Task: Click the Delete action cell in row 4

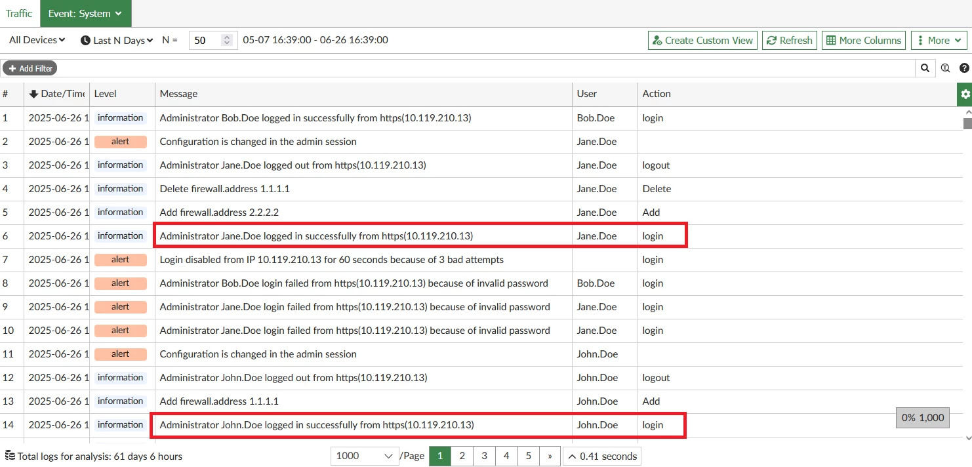Action: [x=657, y=189]
